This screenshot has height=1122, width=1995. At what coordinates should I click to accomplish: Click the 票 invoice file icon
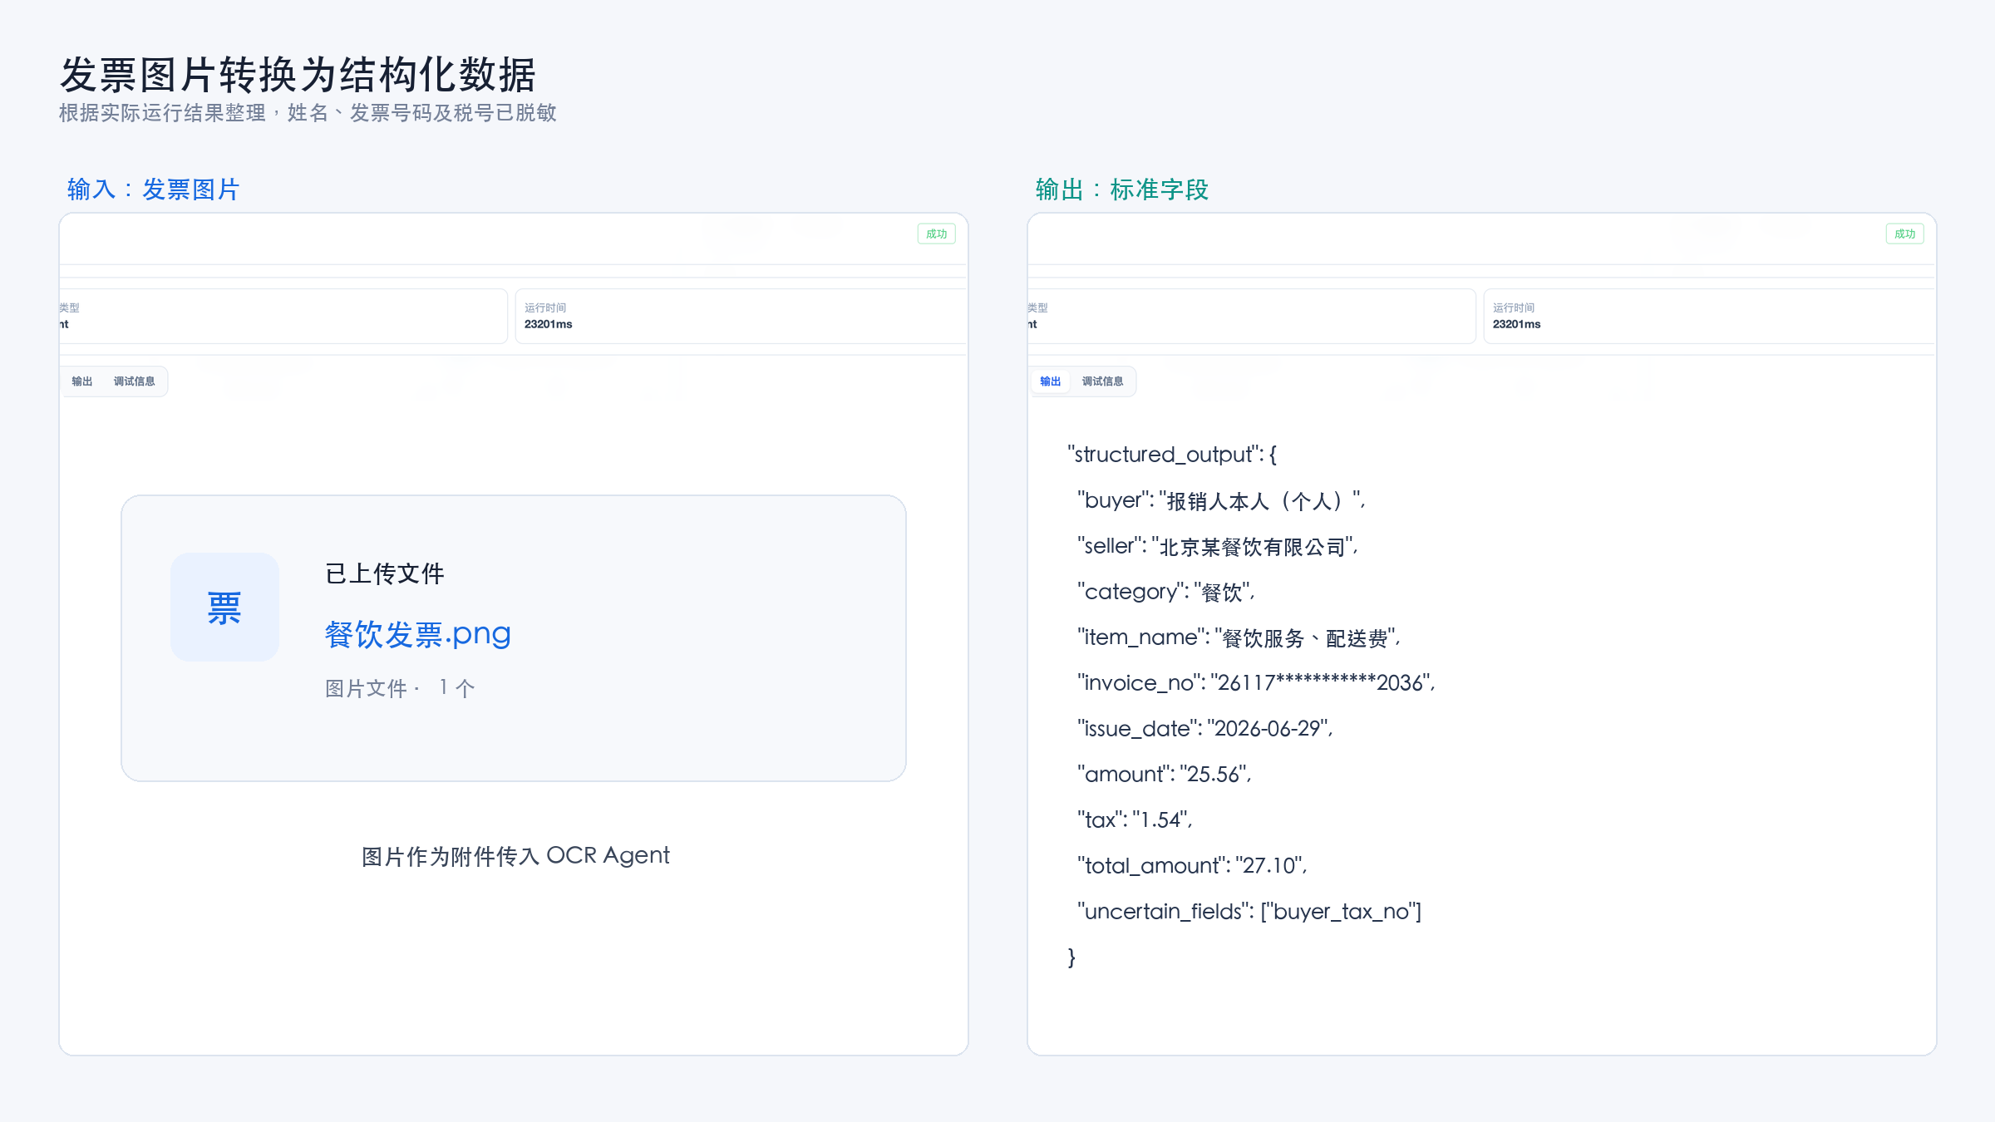[224, 607]
